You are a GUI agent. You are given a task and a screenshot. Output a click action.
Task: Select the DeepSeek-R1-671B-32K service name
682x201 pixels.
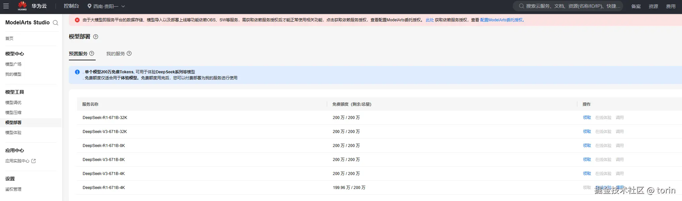tap(105, 118)
